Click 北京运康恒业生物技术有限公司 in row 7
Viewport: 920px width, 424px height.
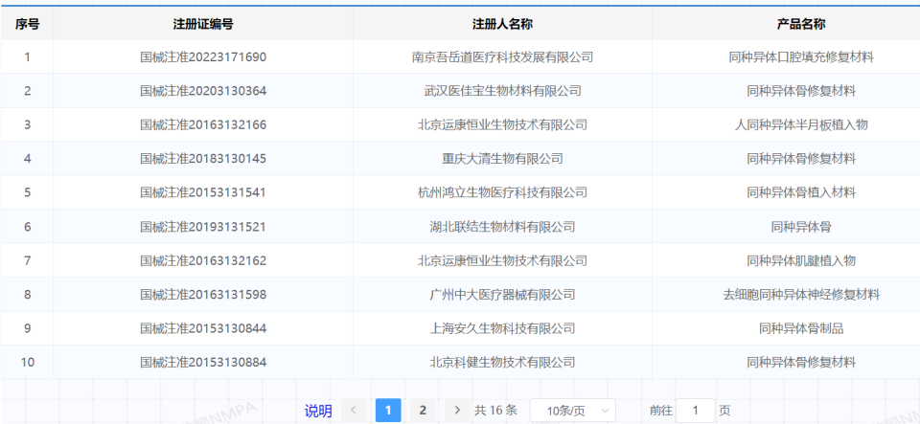502,260
